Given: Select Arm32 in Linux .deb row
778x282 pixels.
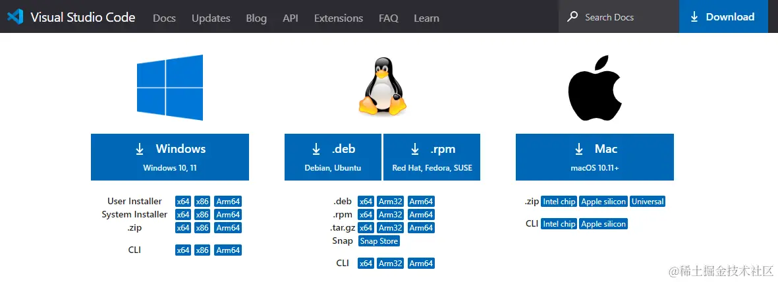Looking at the screenshot, I should click(391, 202).
